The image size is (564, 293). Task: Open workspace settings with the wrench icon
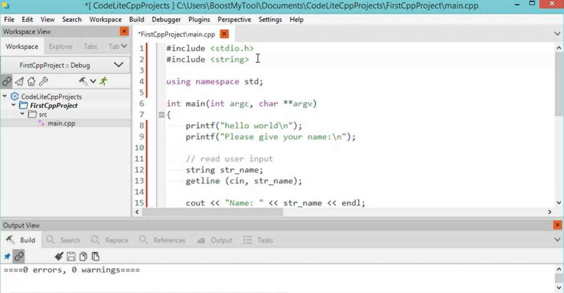point(43,81)
